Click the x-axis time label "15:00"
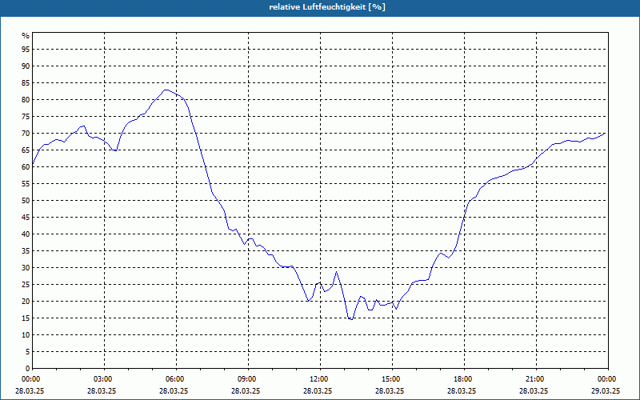Viewport: 640px width, 400px height. tap(390, 379)
